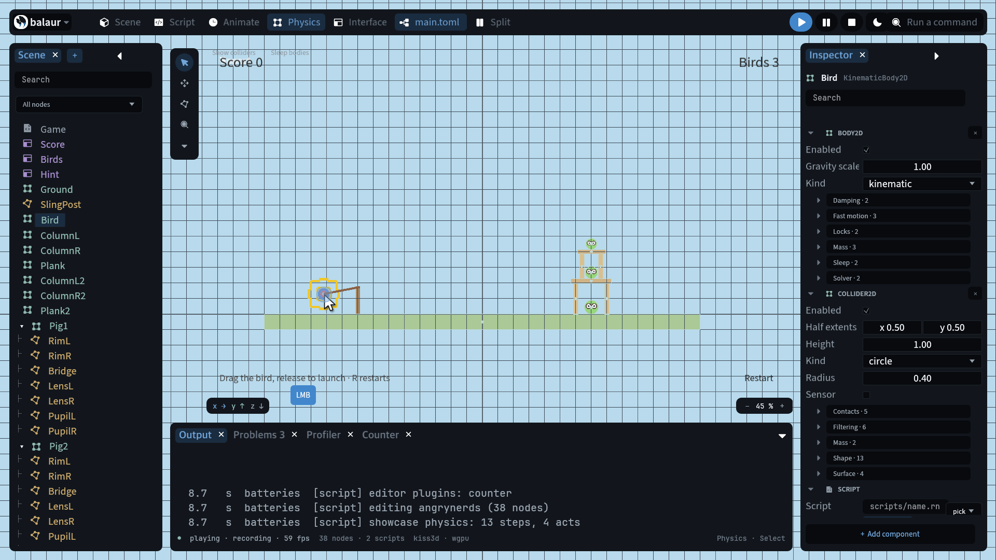
Task: Toggle dark mode moon icon
Action: (x=877, y=22)
